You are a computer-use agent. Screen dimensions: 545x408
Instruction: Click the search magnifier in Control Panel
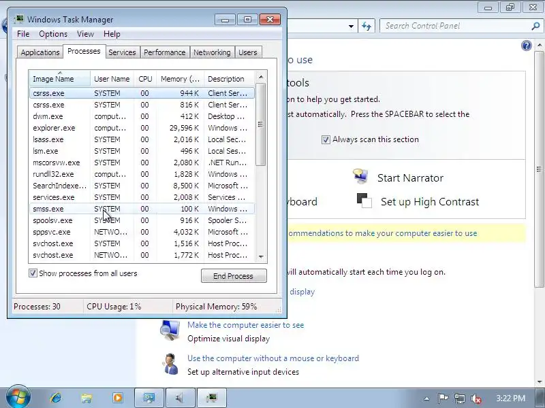pyautogui.click(x=535, y=26)
